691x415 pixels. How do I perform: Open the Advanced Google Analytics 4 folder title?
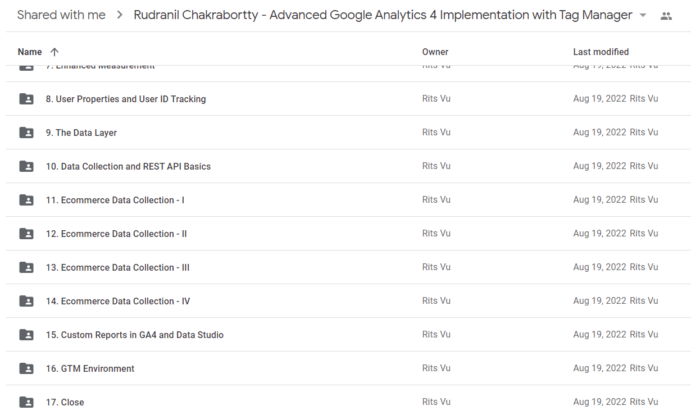point(383,15)
